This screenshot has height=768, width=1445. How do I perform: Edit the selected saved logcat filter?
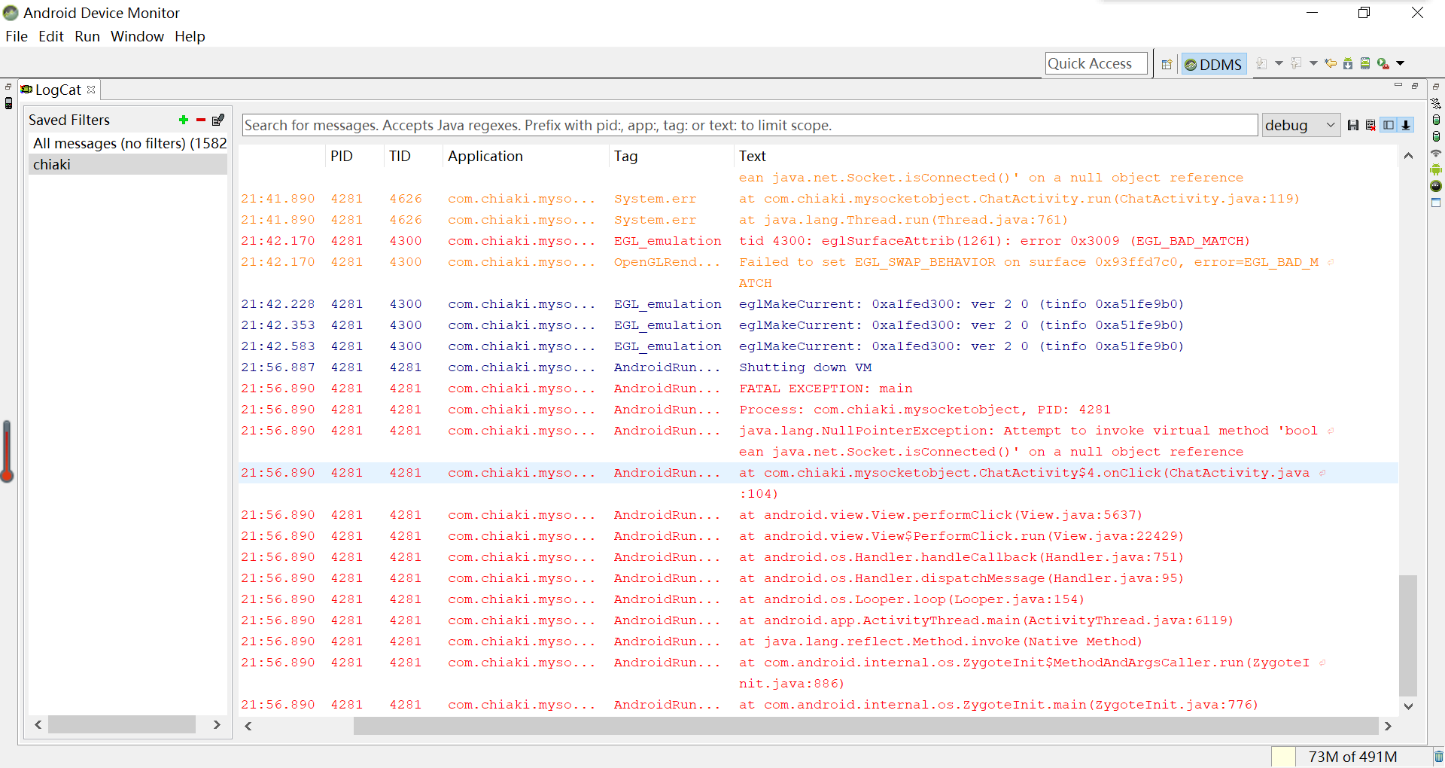(x=218, y=120)
